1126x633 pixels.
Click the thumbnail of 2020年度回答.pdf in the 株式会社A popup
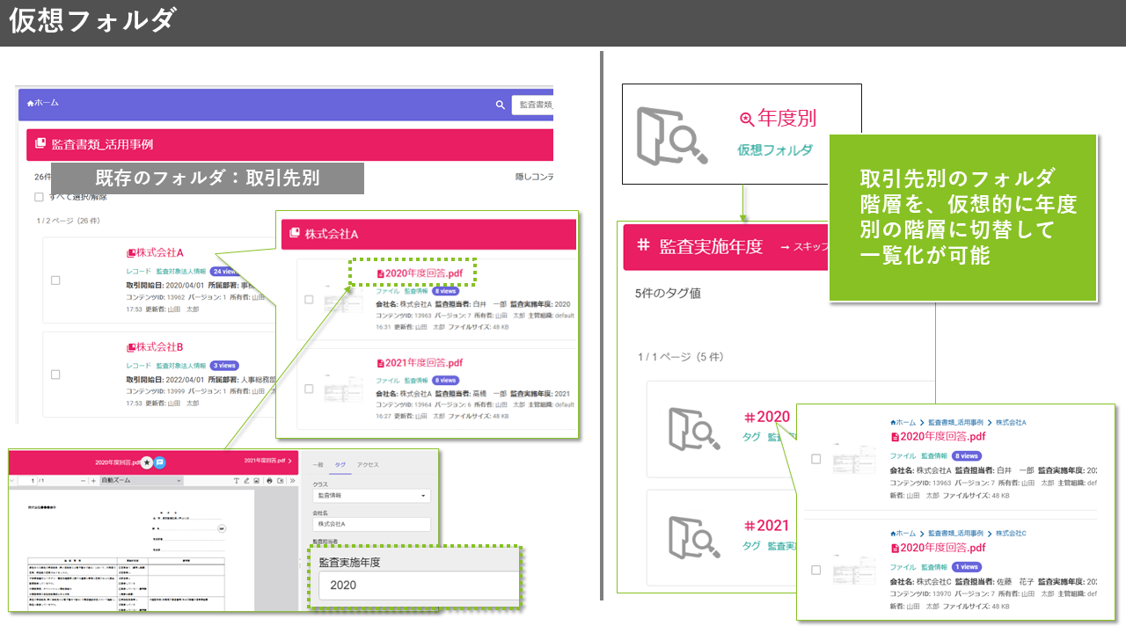point(343,299)
